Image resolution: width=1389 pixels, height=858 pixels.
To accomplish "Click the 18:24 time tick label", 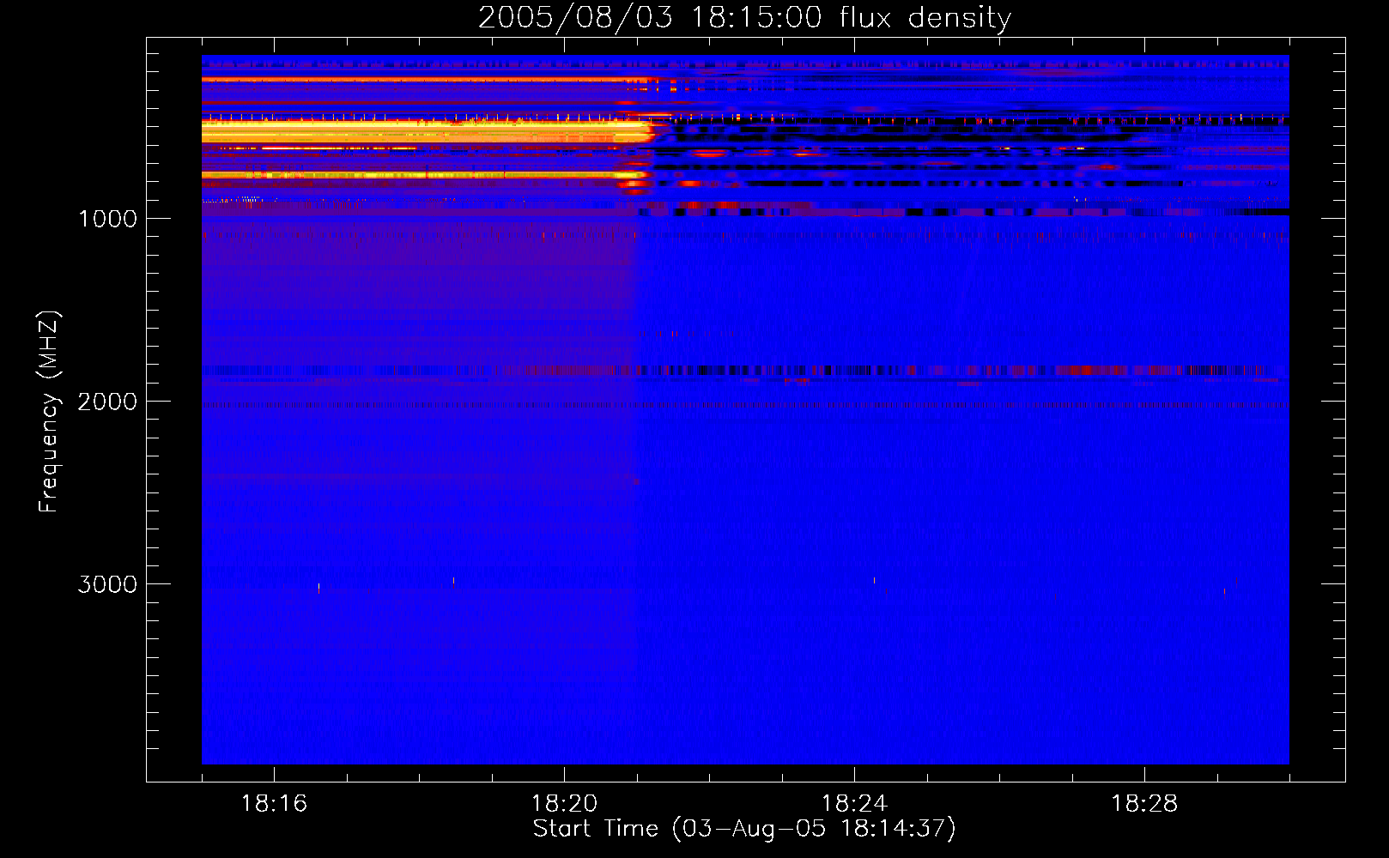I will tap(854, 804).
